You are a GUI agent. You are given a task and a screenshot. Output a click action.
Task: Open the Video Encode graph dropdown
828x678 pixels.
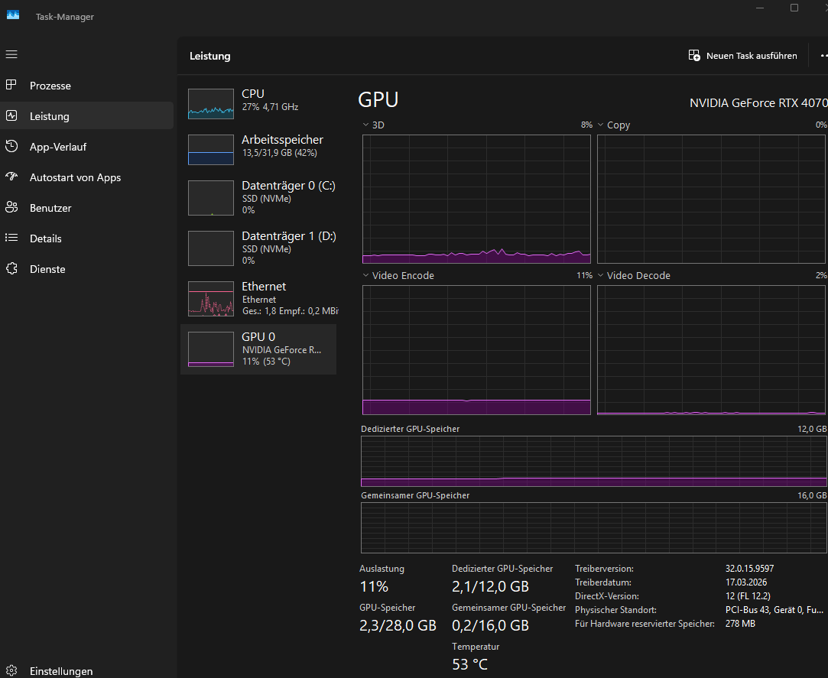(x=365, y=276)
